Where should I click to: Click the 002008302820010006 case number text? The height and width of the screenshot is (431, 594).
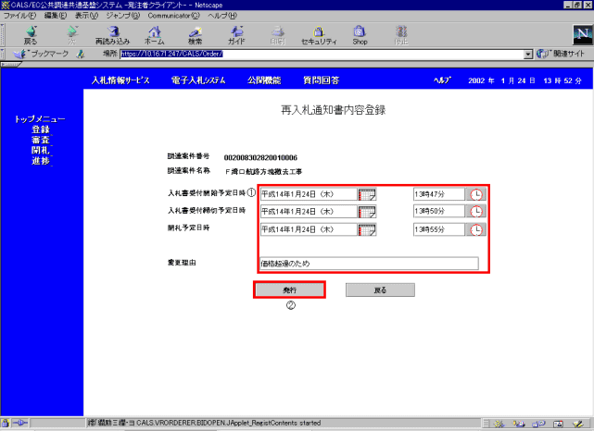point(260,157)
